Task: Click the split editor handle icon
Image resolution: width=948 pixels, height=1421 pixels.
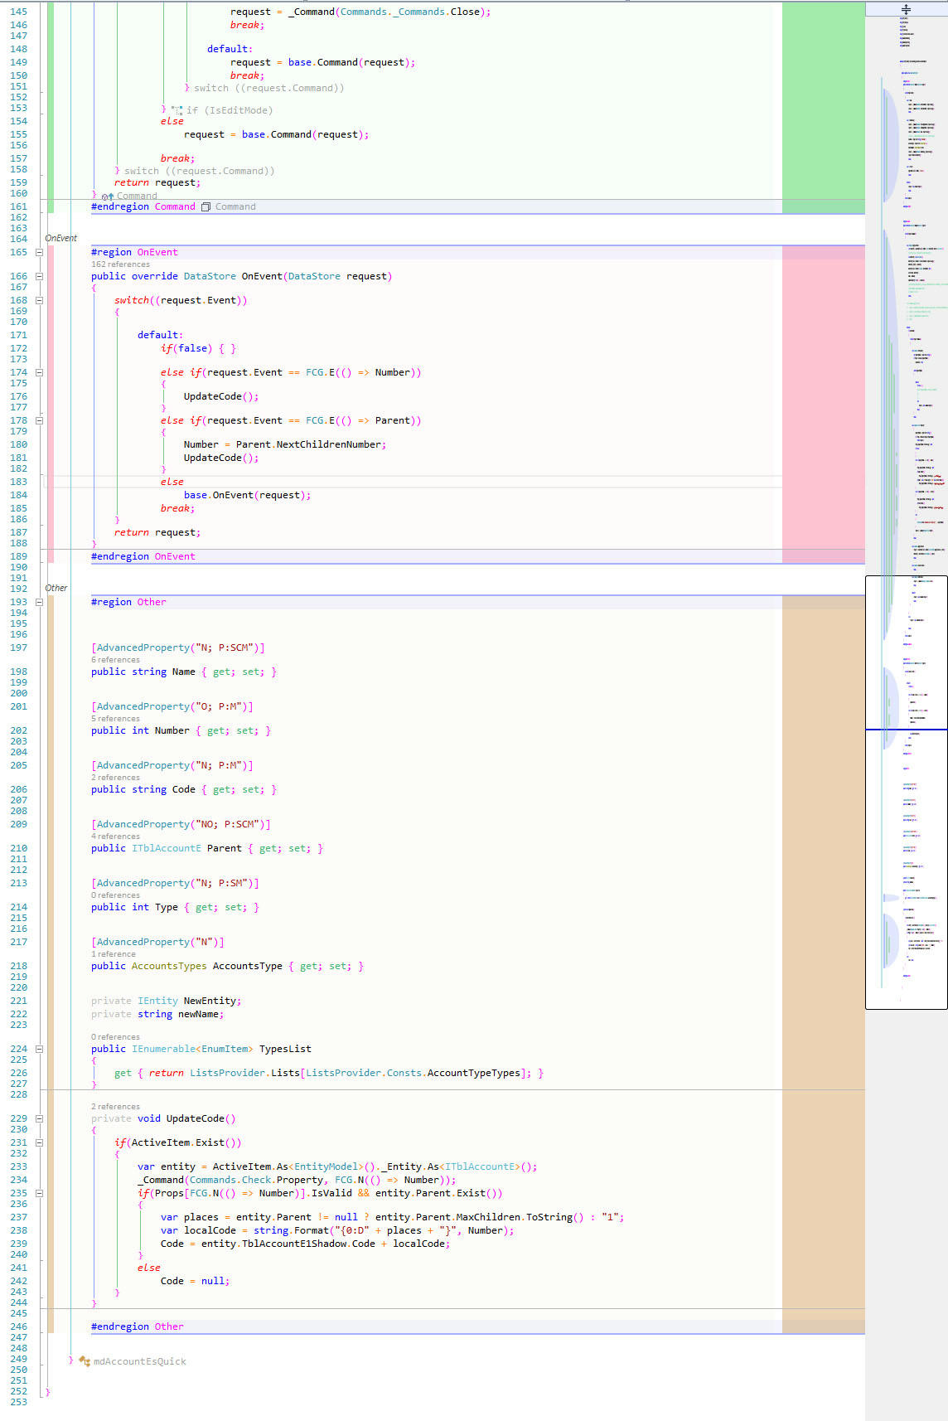Action: pyautogui.click(x=906, y=9)
